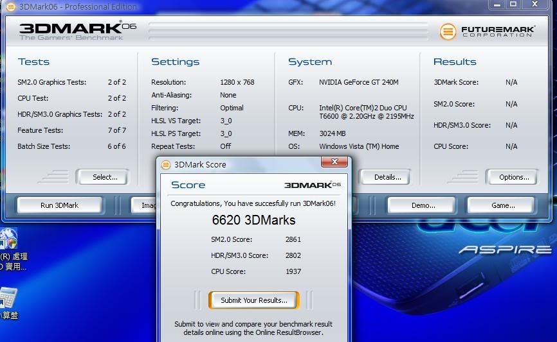Click Submit Your Results... button
Viewport: 557px width, 342px height.
pyautogui.click(x=253, y=300)
